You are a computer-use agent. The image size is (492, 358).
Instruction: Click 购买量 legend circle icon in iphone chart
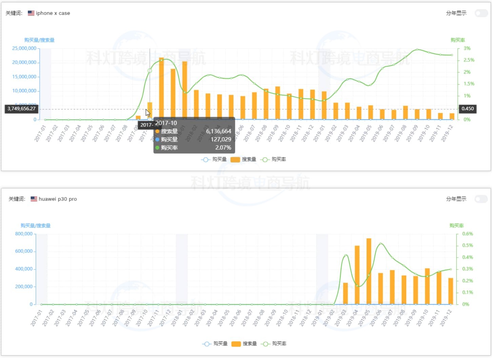205,159
